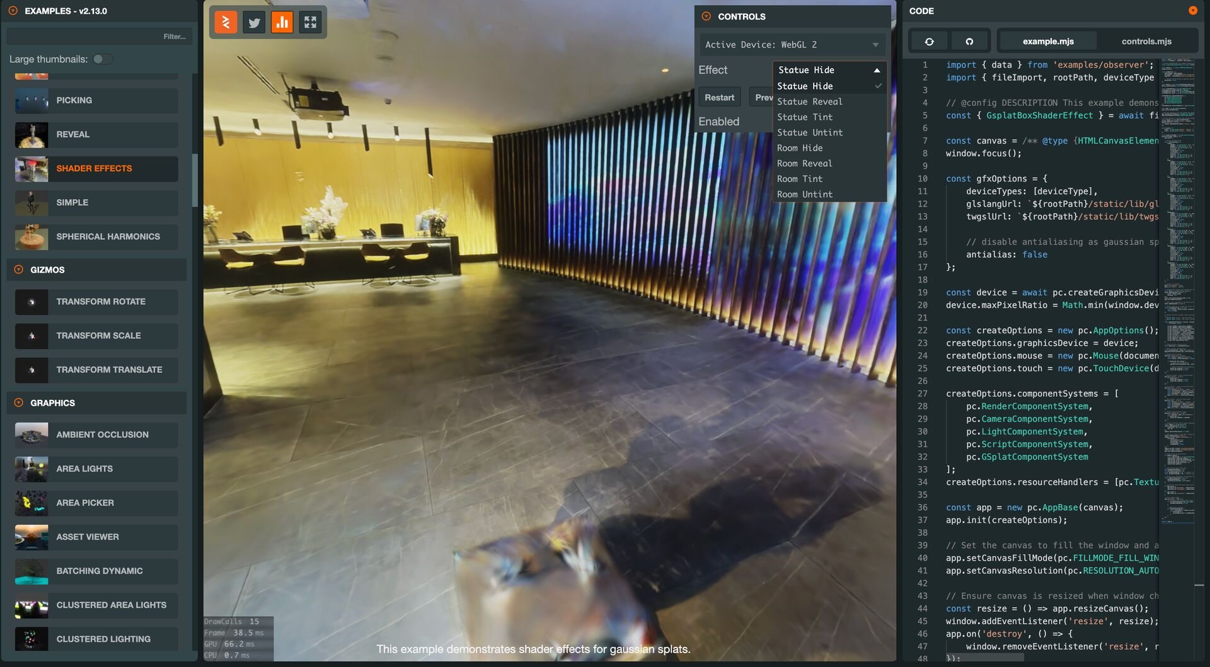The image size is (1210, 667).
Task: Open the Ambient Occlusion example
Action: pyautogui.click(x=102, y=435)
